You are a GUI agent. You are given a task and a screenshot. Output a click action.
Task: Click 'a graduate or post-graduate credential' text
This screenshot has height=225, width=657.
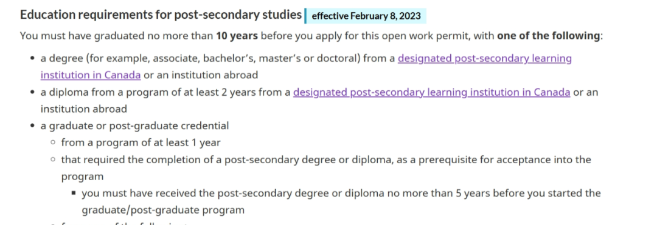click(x=134, y=126)
